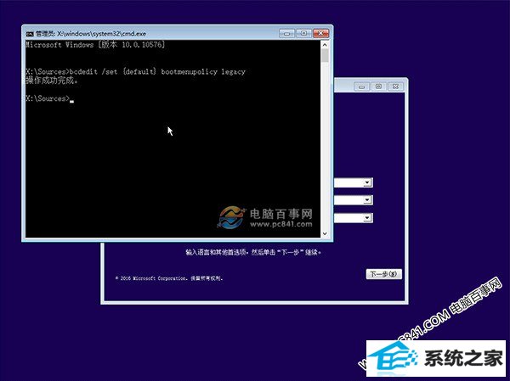
Task: Click the cmd scrollbar down arrow
Action: point(325,233)
